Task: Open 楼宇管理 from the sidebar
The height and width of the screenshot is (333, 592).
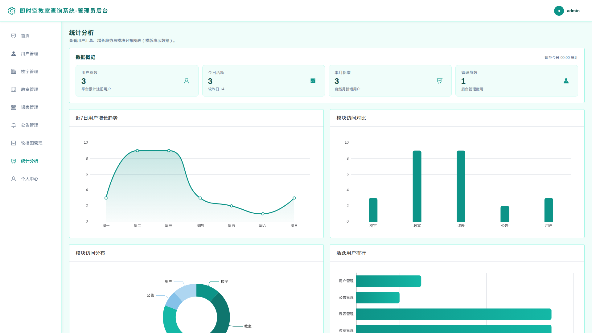Action: click(x=31, y=72)
